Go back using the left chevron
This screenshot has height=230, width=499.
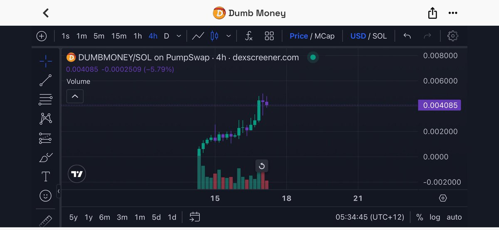coord(46,13)
